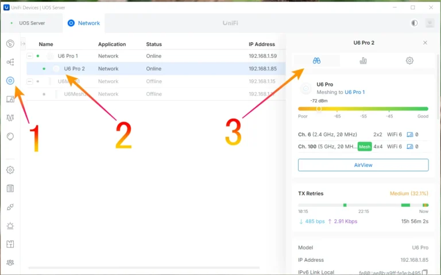Open the settings gear in left sidebar
441x275 pixels.
pos(10,170)
